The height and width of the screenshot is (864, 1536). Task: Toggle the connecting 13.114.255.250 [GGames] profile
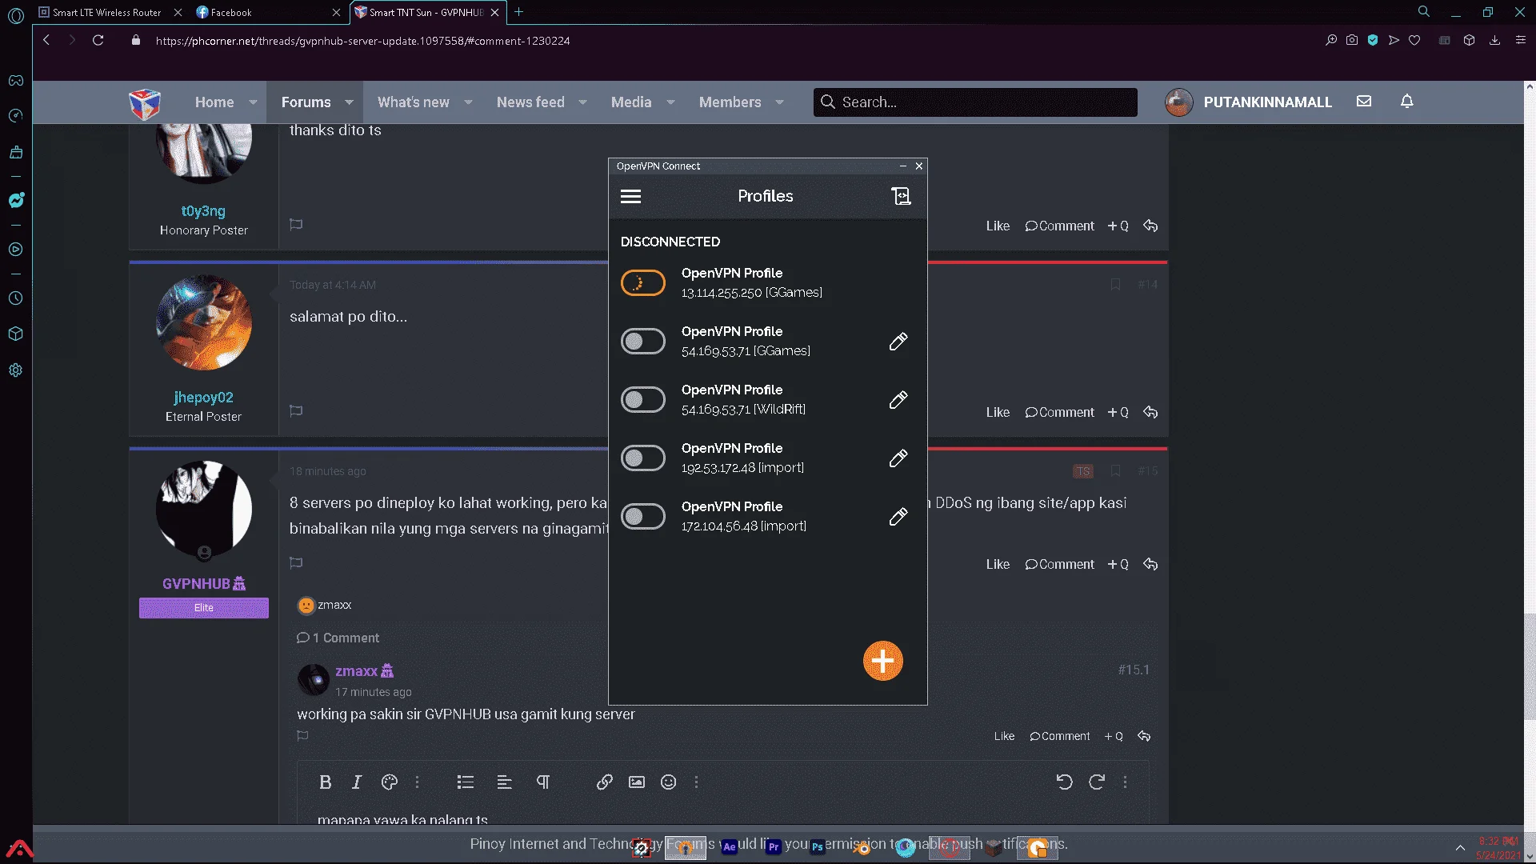[642, 282]
